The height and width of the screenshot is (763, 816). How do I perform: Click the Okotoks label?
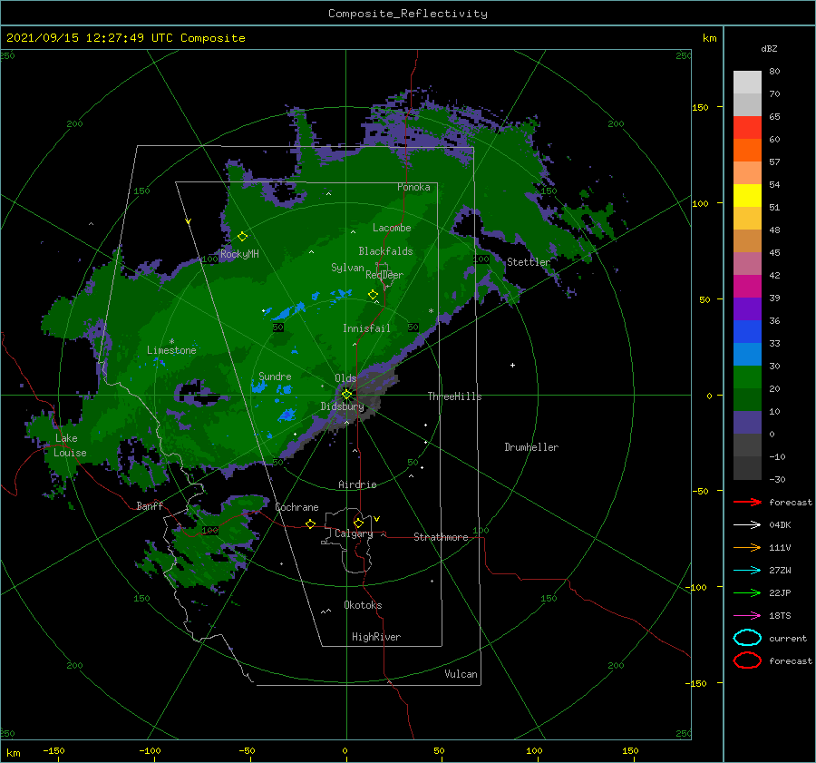[363, 605]
